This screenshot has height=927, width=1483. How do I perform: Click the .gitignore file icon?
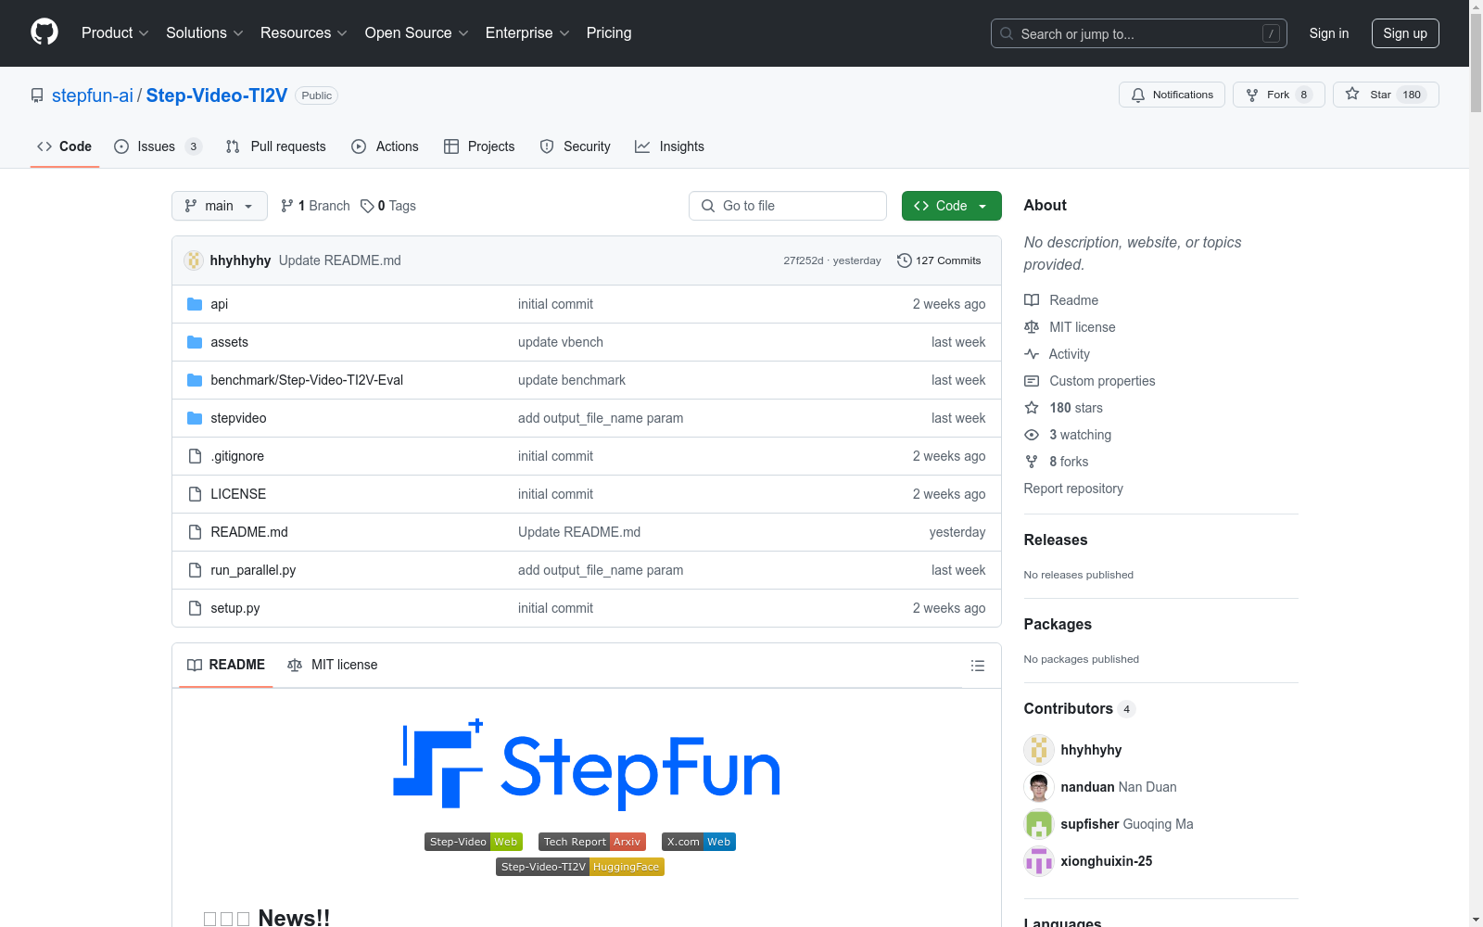195,456
